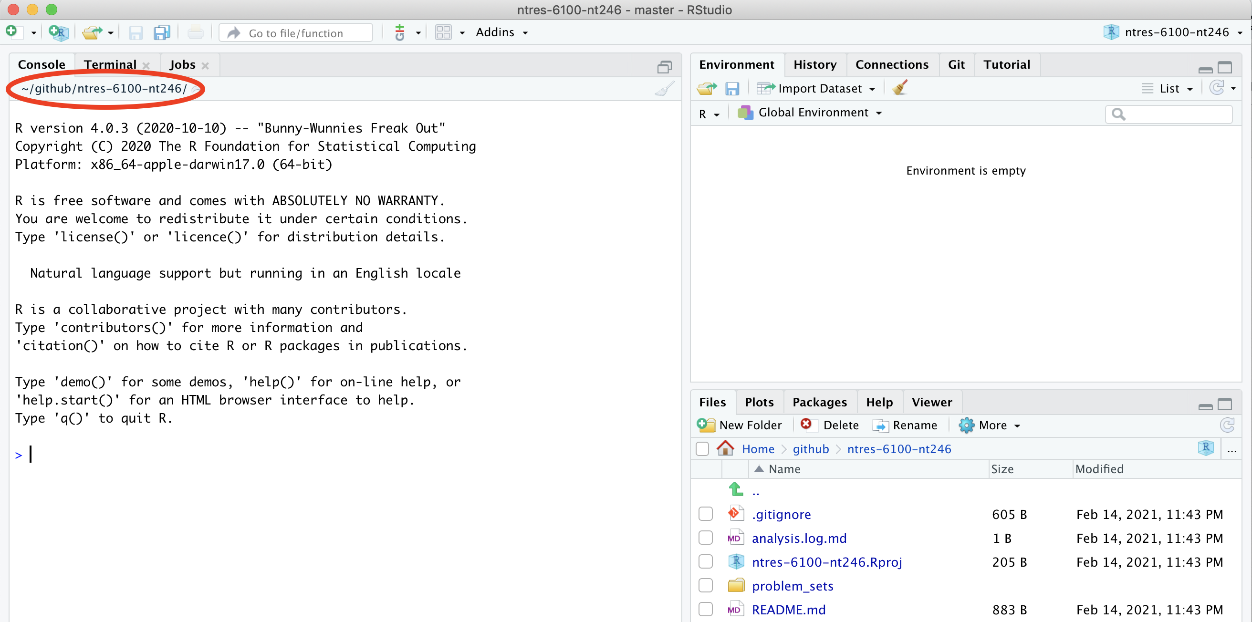Click the Environment search field
Image resolution: width=1252 pixels, height=622 pixels.
(1169, 114)
